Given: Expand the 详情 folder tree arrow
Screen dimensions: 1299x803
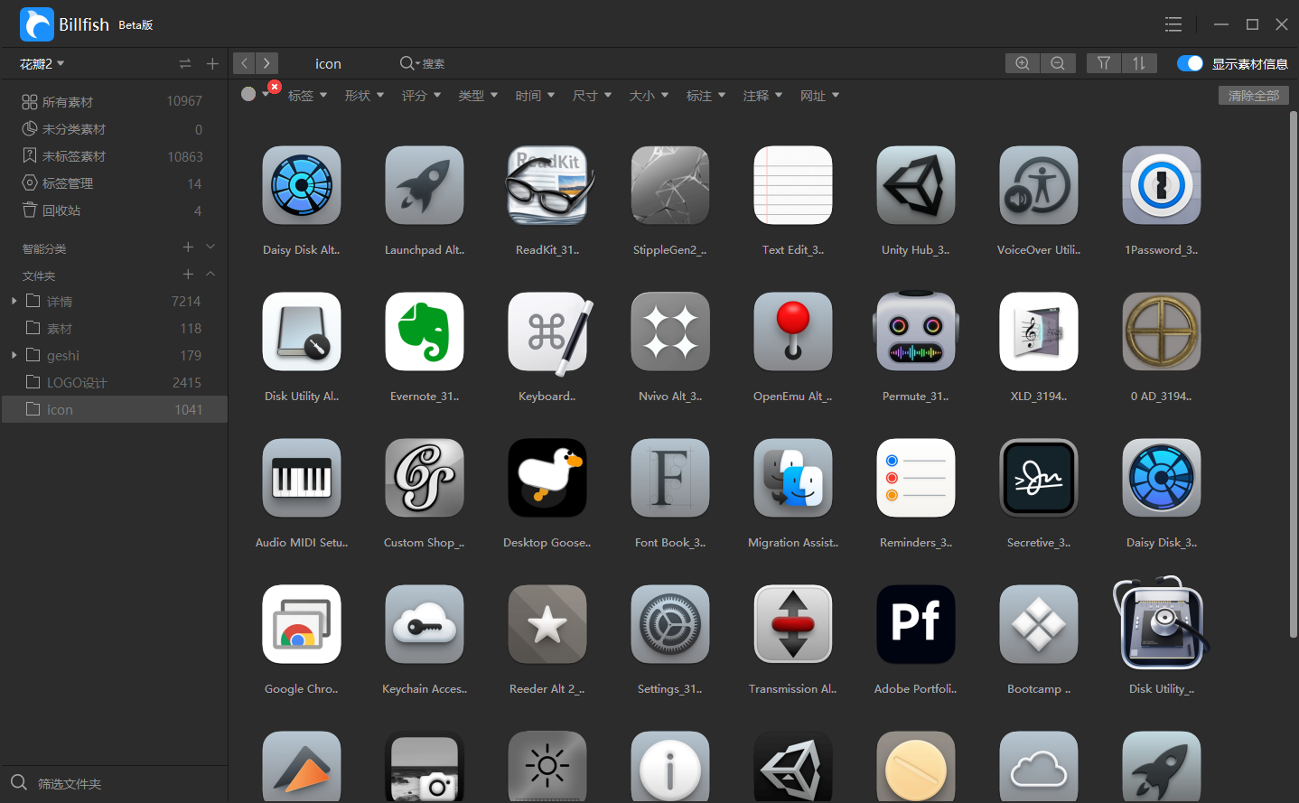Looking at the screenshot, I should point(14,301).
